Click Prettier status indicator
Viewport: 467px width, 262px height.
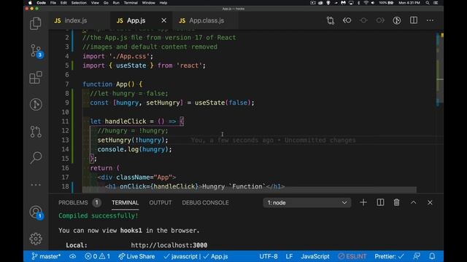coord(389,256)
